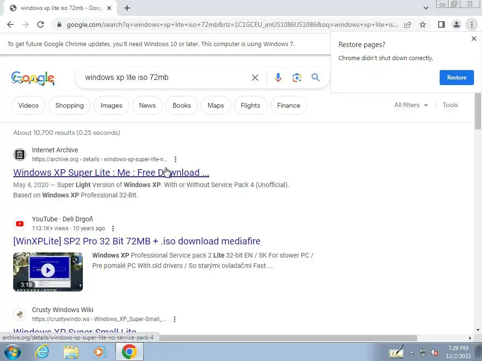This screenshot has height=361, width=482.
Task: Open more options for Internet Archive result
Action: click(x=176, y=159)
